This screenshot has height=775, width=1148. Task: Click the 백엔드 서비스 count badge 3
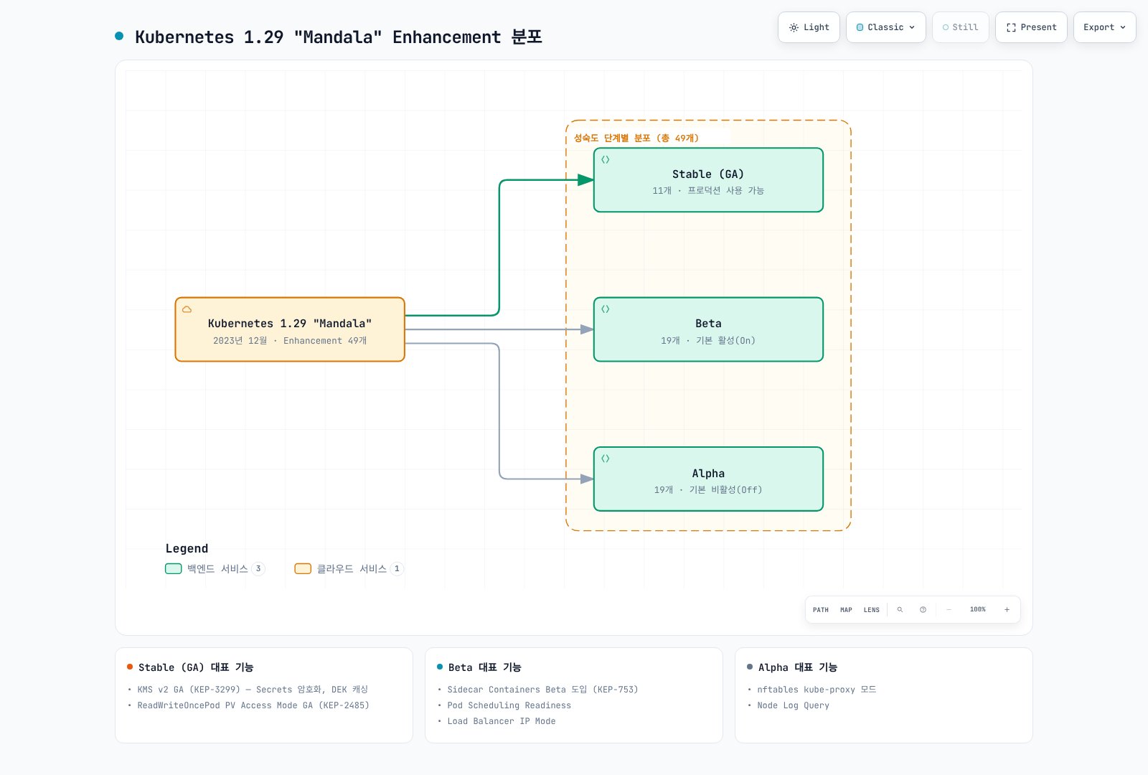[x=258, y=568]
